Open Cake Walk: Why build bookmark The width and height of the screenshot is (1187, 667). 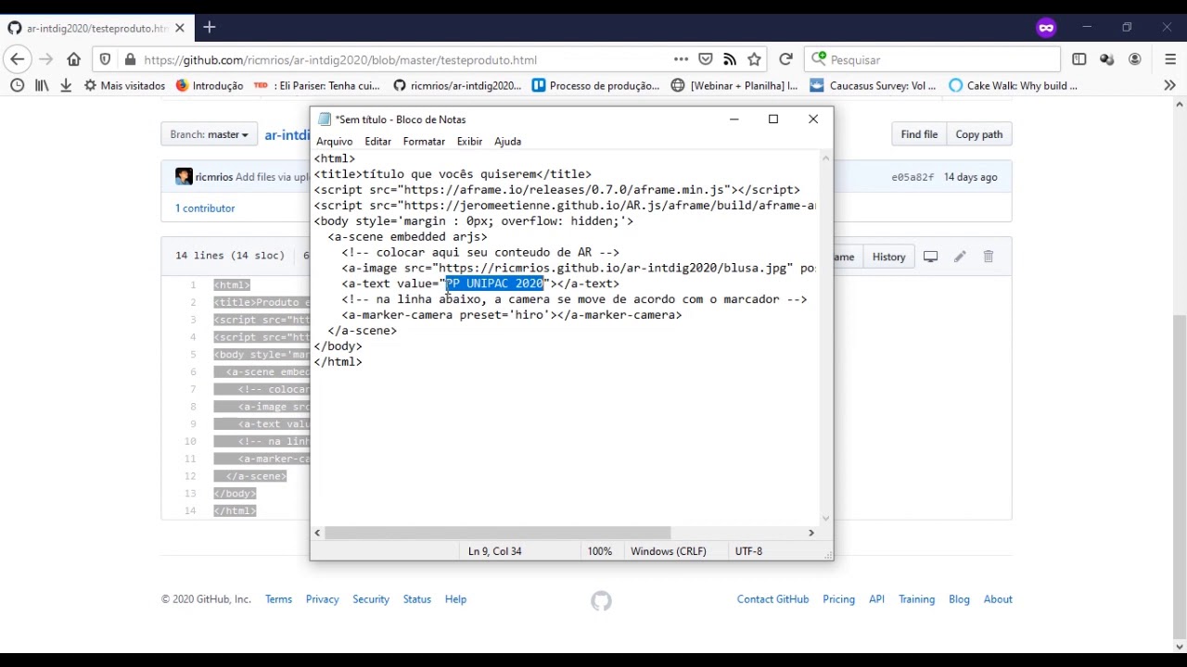pyautogui.click(x=1013, y=85)
